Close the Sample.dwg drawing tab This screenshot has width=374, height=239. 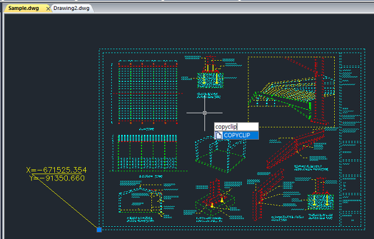(x=47, y=9)
